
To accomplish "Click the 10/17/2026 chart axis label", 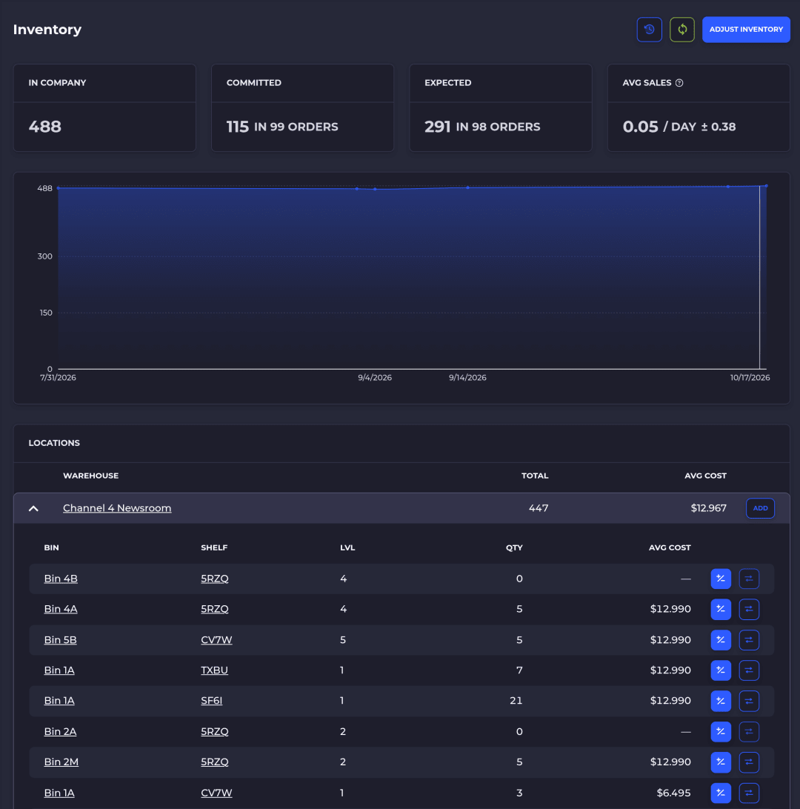I will (750, 378).
